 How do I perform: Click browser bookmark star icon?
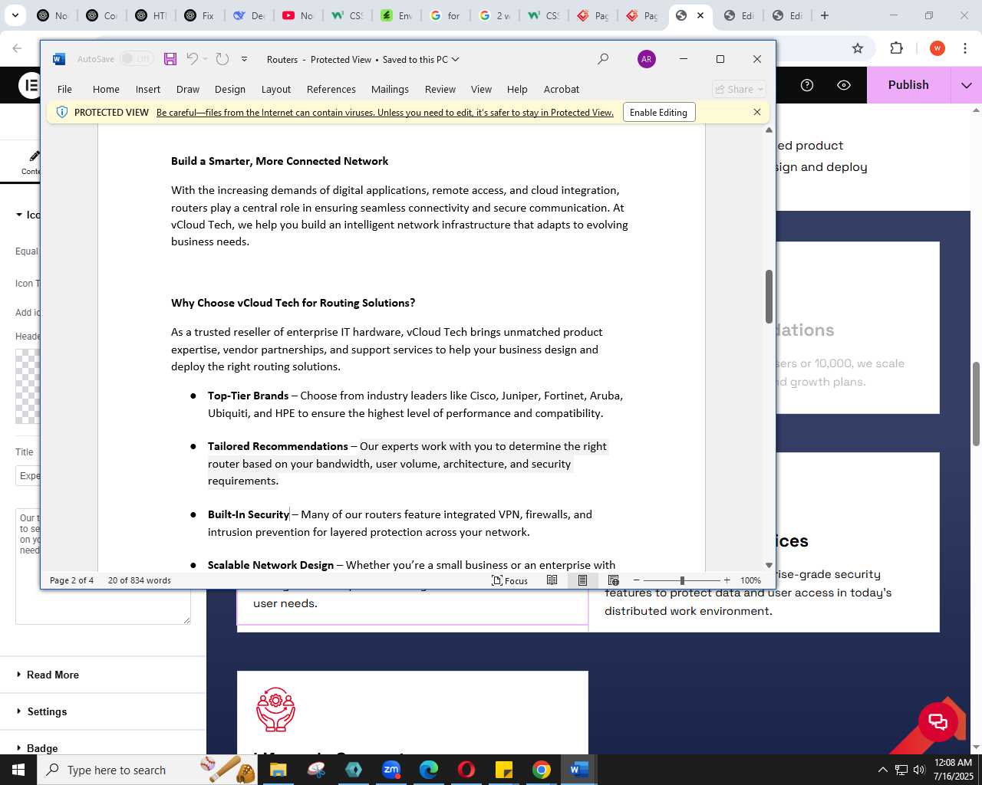[858, 48]
